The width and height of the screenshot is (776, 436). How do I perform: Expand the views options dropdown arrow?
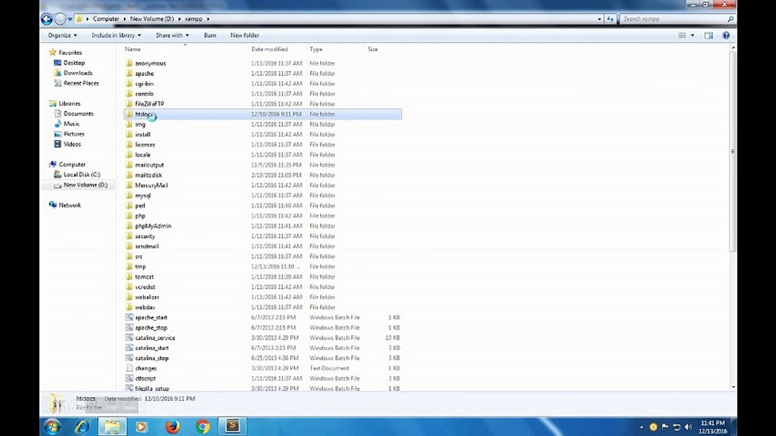tap(692, 36)
